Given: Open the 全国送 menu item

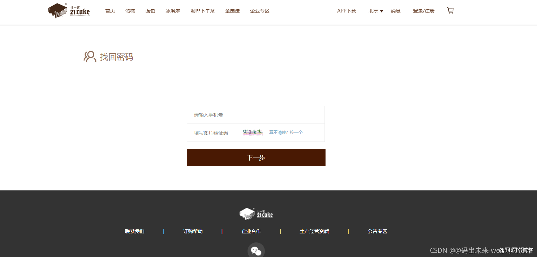Looking at the screenshot, I should [233, 11].
